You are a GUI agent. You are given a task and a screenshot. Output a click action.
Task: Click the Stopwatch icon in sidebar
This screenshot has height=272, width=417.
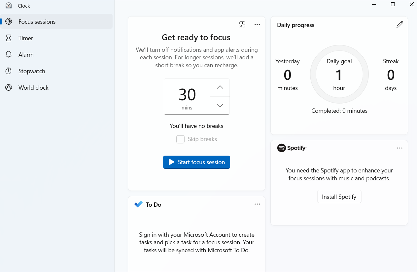(x=9, y=71)
